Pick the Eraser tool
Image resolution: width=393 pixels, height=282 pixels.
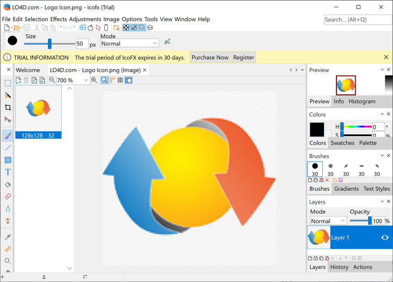pos(8,197)
